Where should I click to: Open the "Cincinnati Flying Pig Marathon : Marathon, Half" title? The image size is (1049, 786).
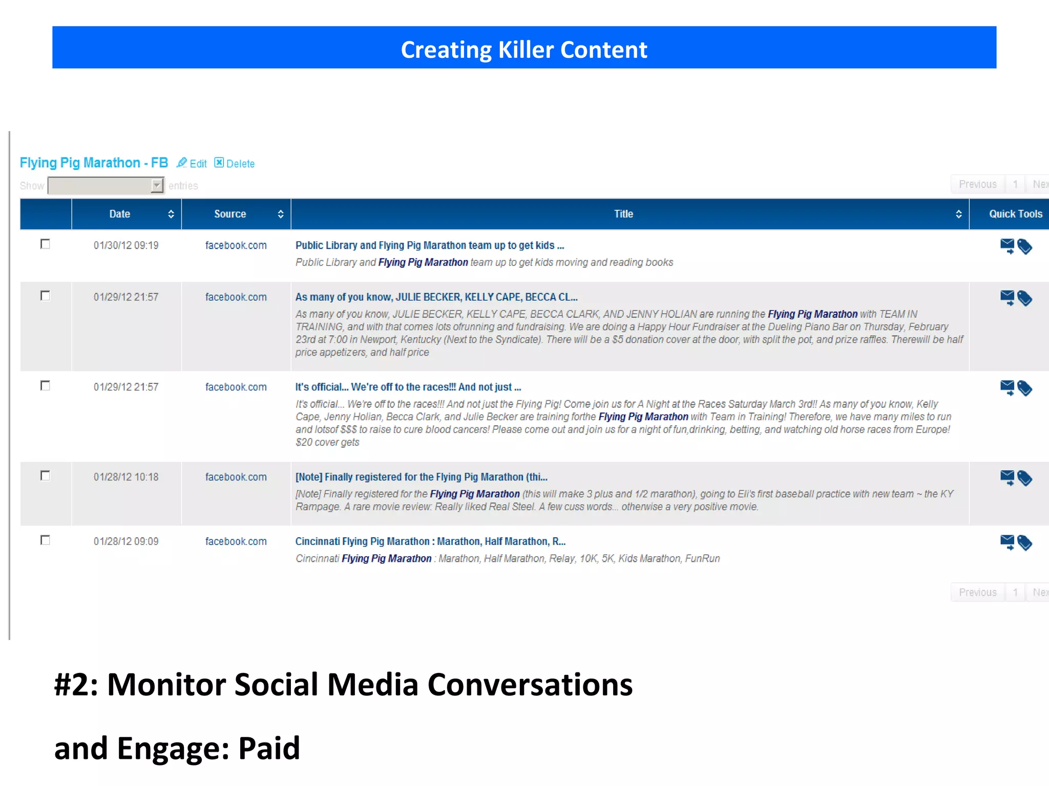pos(430,541)
